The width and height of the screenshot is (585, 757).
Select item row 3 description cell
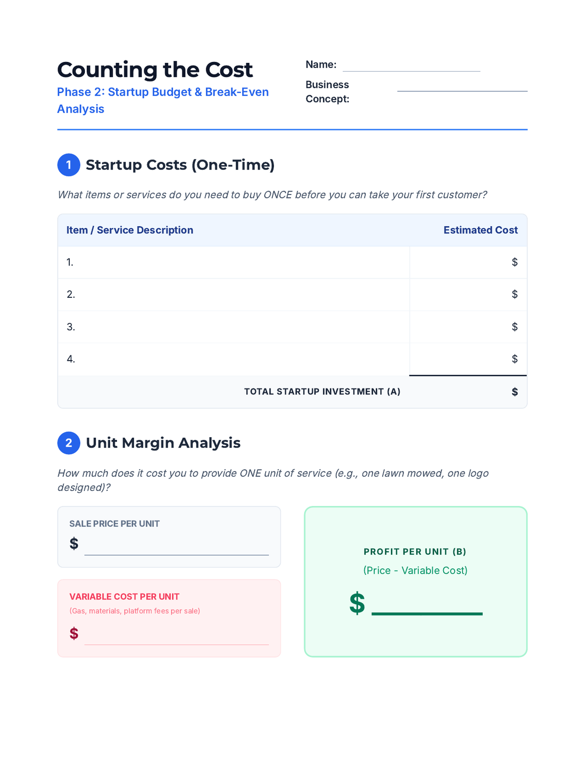coord(234,327)
